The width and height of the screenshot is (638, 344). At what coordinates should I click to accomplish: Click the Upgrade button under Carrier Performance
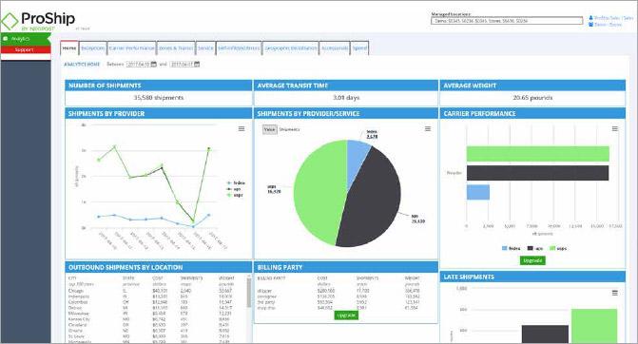coord(532,260)
